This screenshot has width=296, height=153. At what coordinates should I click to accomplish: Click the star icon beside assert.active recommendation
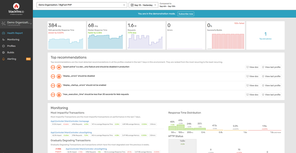[59, 67]
